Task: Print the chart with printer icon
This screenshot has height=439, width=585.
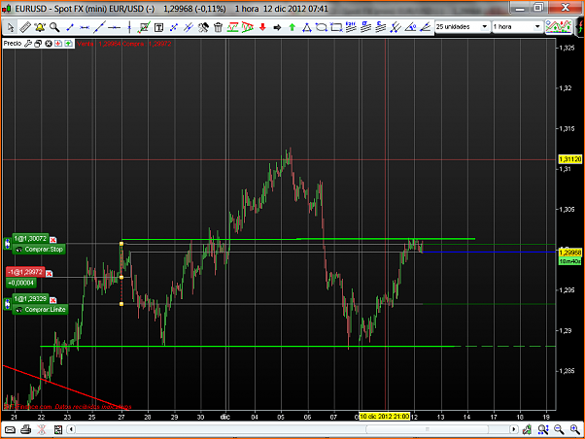Action: [25, 430]
